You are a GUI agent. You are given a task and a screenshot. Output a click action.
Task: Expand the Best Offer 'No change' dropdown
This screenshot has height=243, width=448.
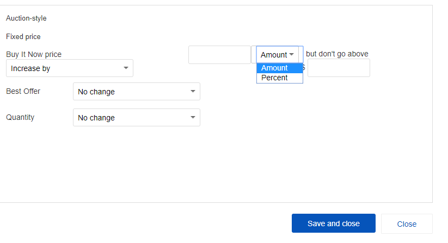pos(136,92)
